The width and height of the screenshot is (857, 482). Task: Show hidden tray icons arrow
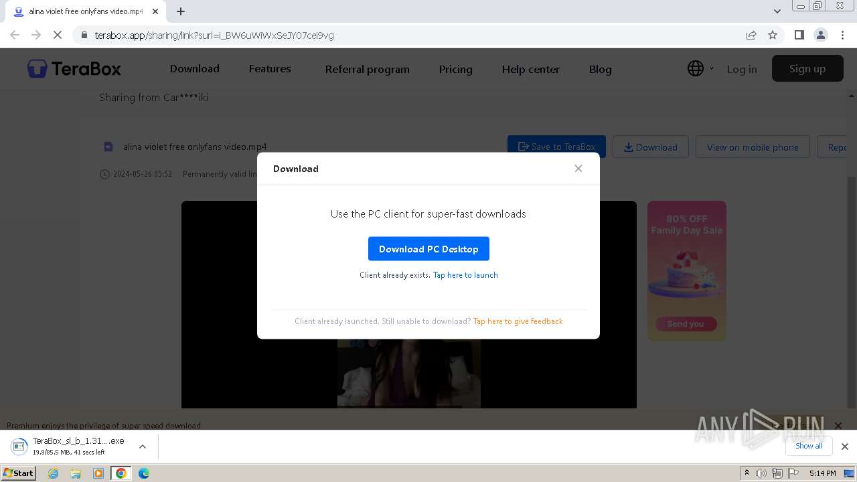746,473
